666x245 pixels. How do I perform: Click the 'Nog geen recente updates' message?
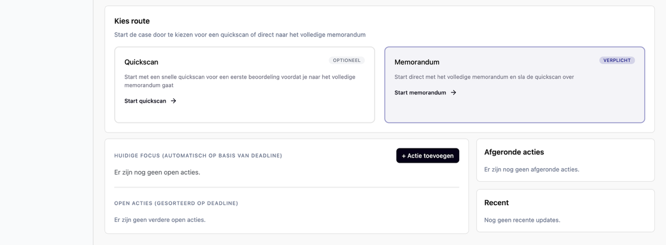[522, 220]
